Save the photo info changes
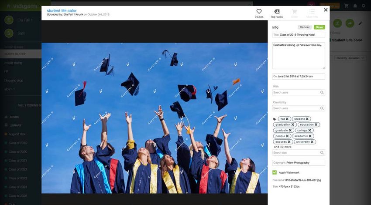The image size is (371, 205). click(319, 27)
